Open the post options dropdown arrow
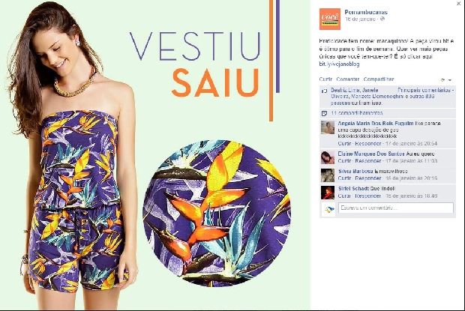Viewport: 465px width, 311px height. coord(449,80)
